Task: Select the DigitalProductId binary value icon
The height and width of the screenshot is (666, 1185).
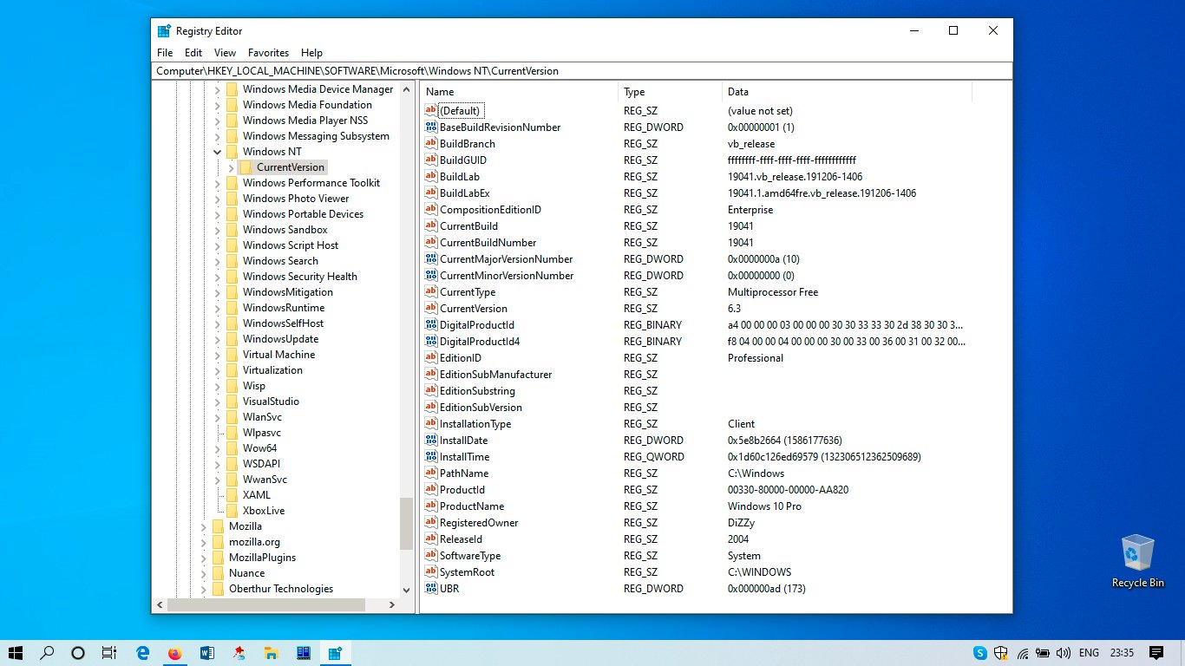Action: (431, 325)
